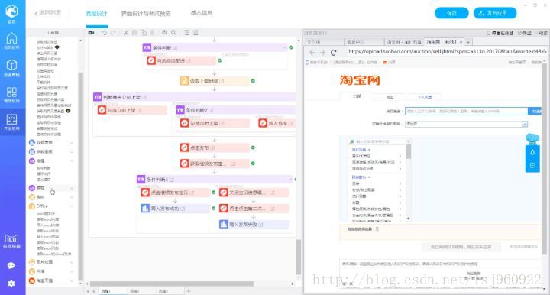The image size is (550, 295).
Task: Select the code-monitor developer icon in the sidebar
Action: point(11,119)
